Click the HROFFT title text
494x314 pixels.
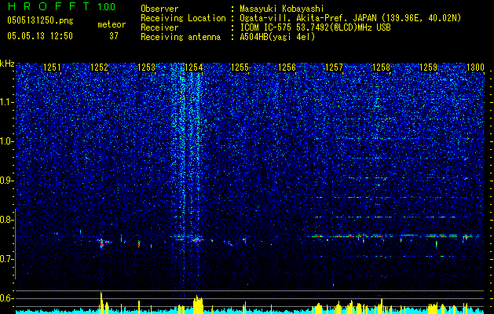(x=48, y=6)
